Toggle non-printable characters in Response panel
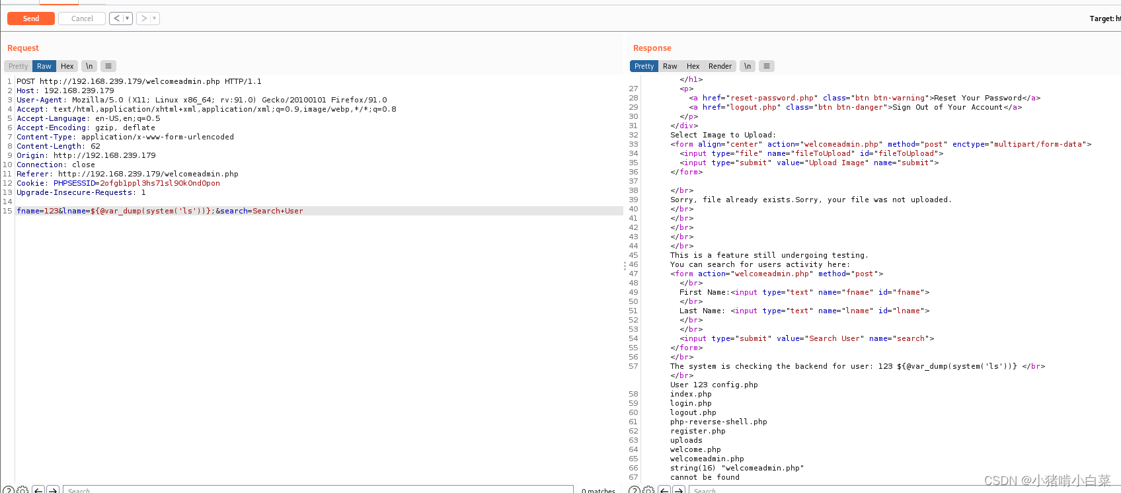This screenshot has width=1121, height=493. pyautogui.click(x=748, y=66)
